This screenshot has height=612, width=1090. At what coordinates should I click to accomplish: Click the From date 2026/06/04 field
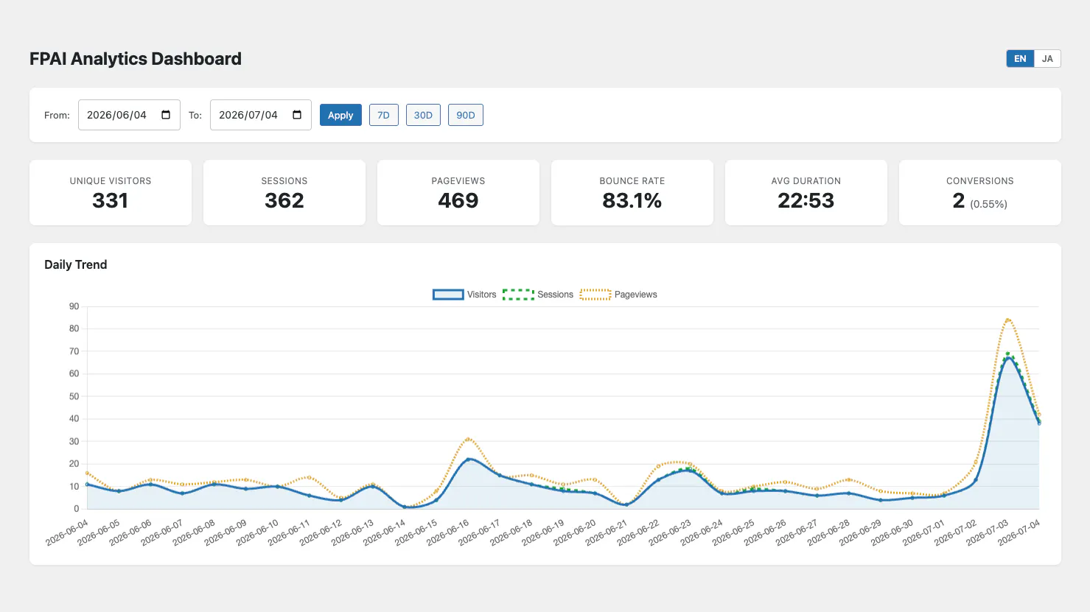coord(129,115)
